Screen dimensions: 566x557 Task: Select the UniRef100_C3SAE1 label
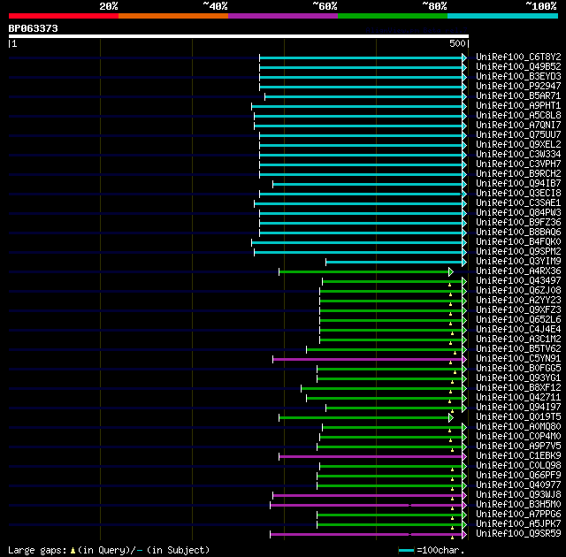pyautogui.click(x=518, y=203)
